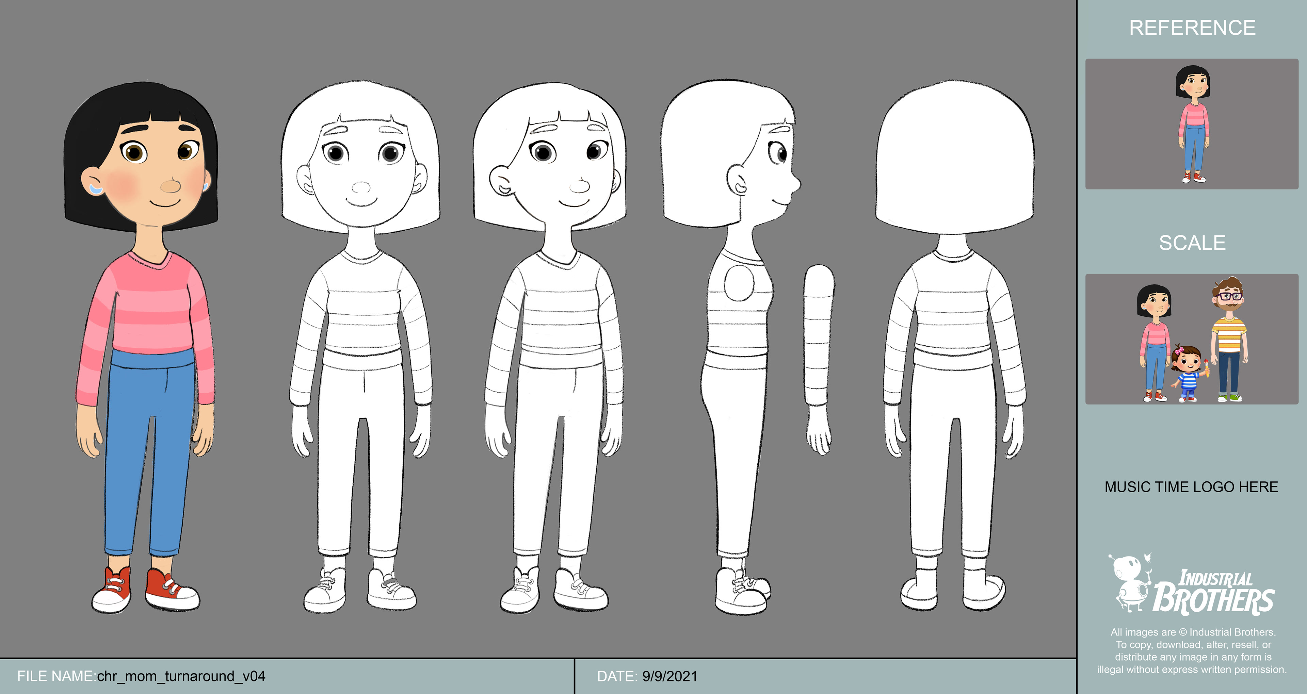Click the copyright notice text
This screenshot has height=694, width=1307.
[1192, 651]
